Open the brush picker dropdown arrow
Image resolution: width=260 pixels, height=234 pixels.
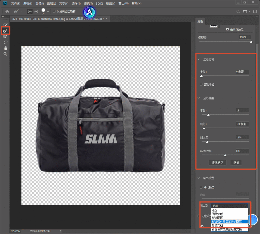pyautogui.click(x=48, y=12)
